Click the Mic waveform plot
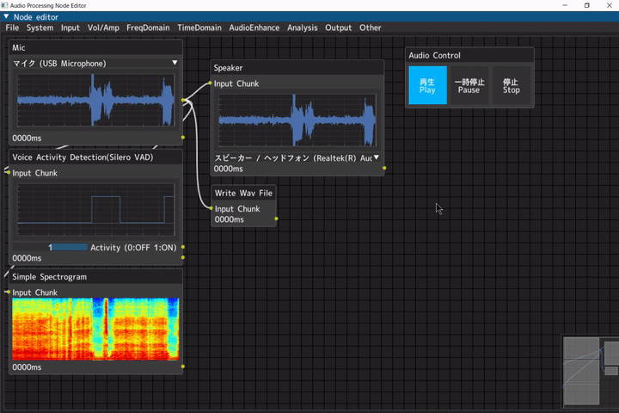619x413 pixels. coord(95,101)
